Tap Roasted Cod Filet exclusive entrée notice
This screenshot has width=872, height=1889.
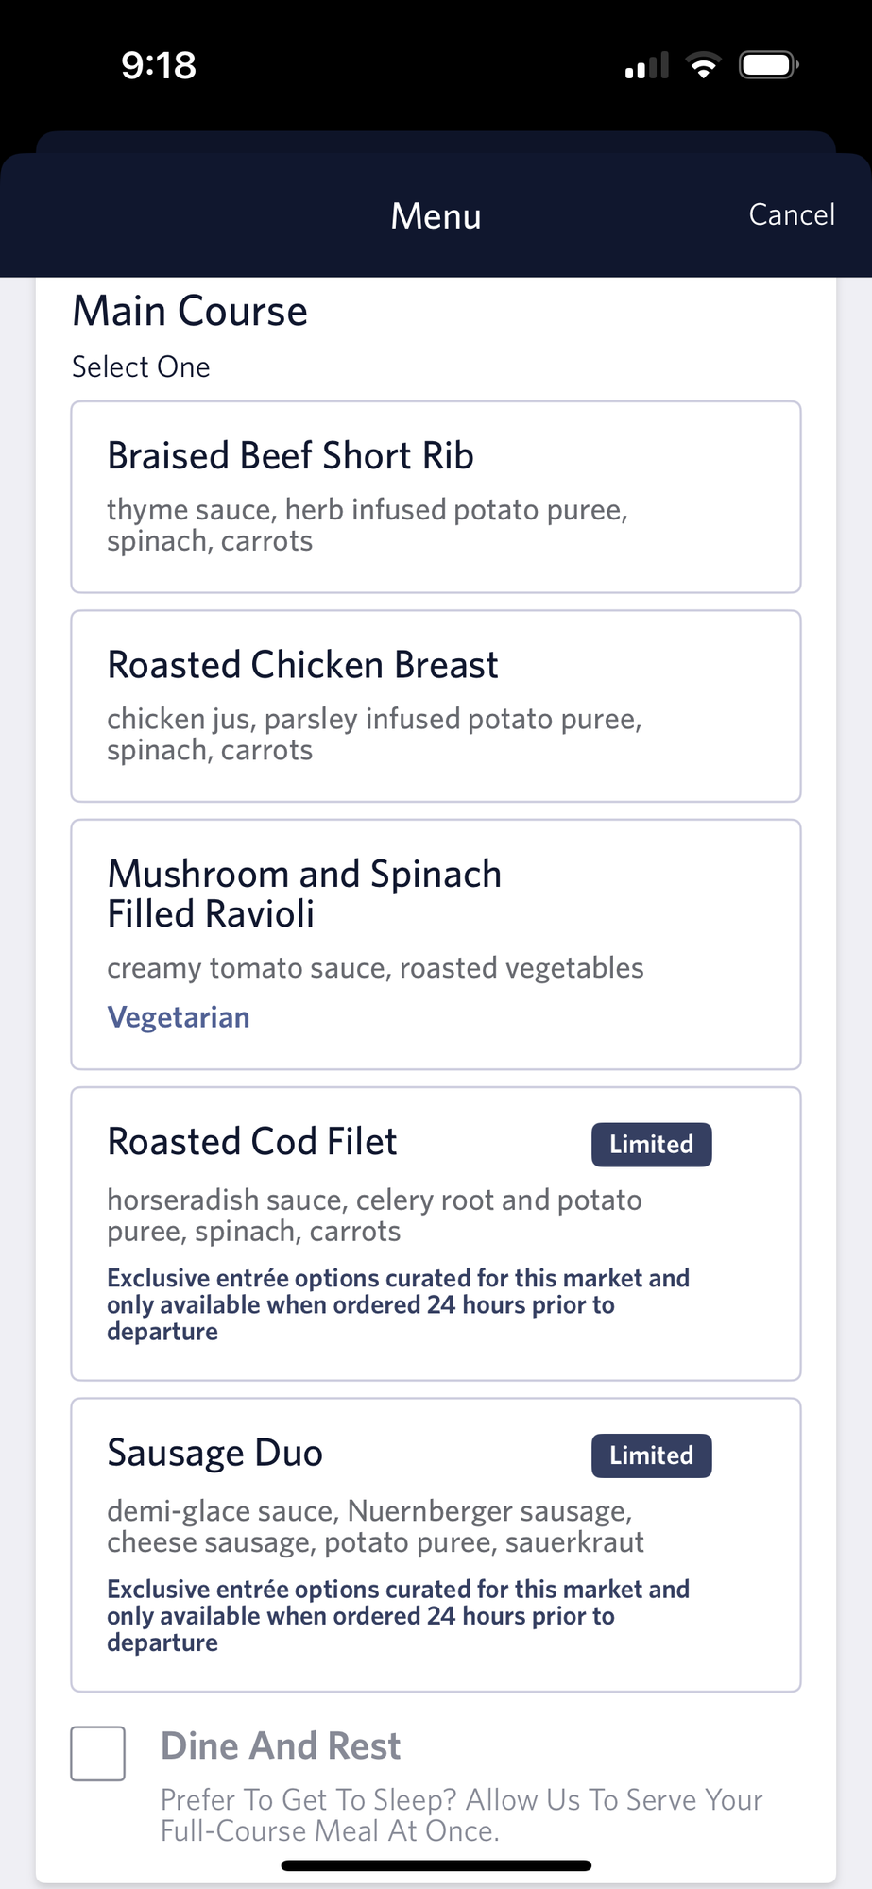point(398,1304)
